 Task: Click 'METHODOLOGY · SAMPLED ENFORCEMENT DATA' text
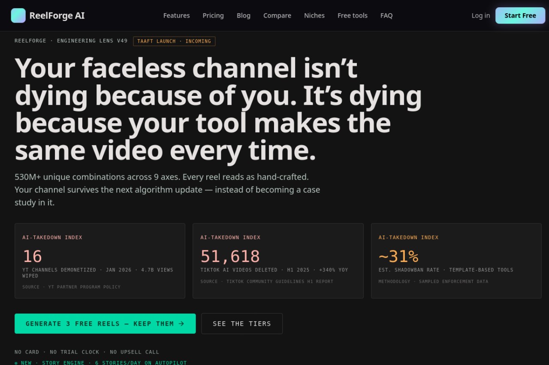pyautogui.click(x=433, y=282)
